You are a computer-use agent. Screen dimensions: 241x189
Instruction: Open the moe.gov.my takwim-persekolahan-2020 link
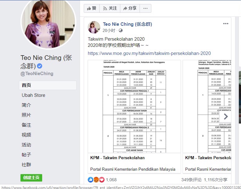point(149,53)
